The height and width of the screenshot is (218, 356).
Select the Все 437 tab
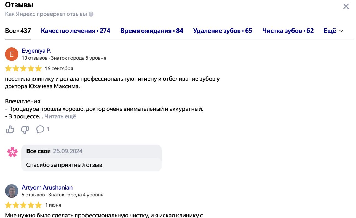point(18,31)
